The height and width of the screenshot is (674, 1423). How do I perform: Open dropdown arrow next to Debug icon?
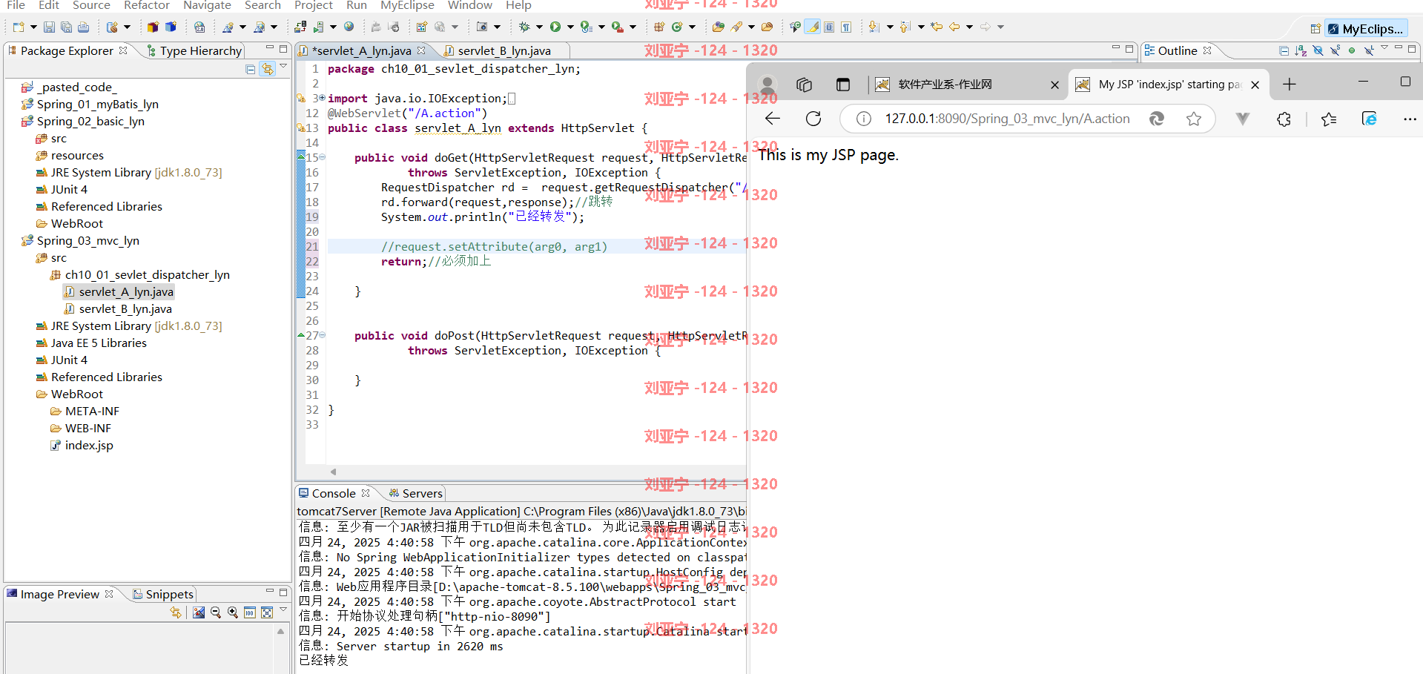click(x=539, y=27)
